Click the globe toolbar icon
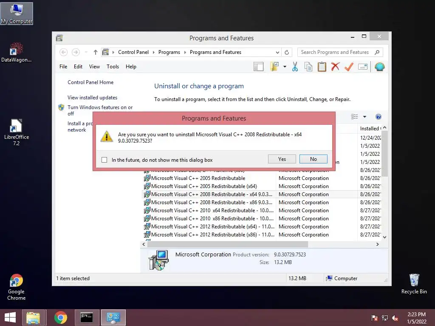This screenshot has height=326, width=435. tap(379, 67)
